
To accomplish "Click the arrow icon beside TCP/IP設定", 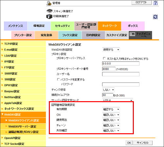I will pyautogui.click(x=2, y=44).
